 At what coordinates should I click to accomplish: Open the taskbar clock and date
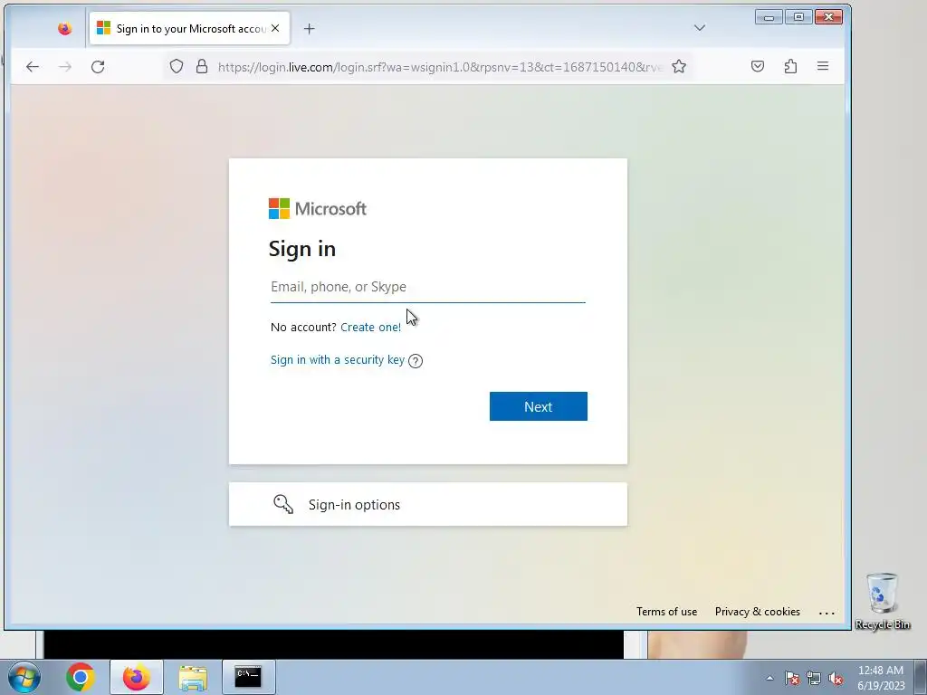point(881,678)
